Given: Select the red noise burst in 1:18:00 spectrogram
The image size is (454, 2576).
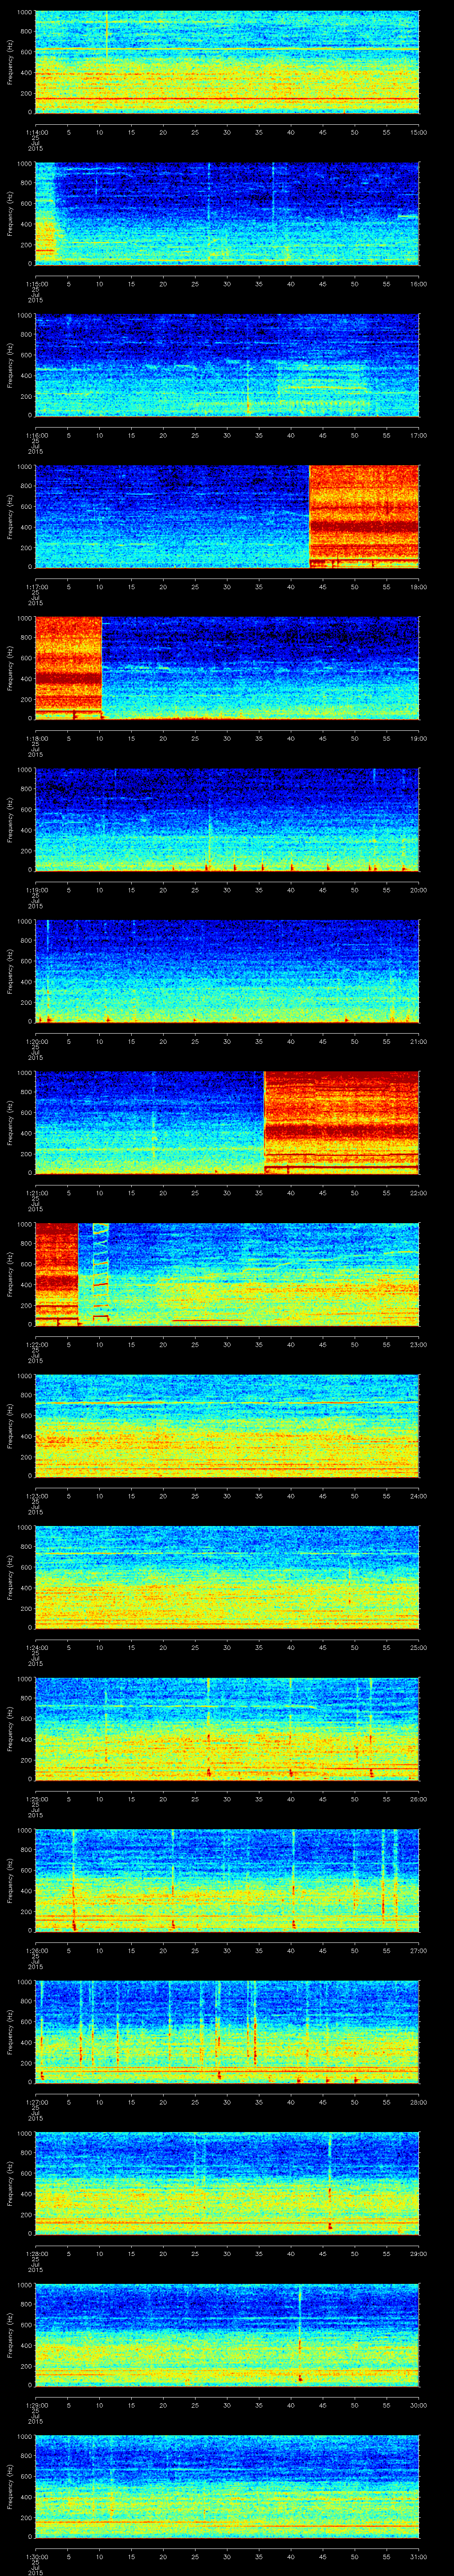Looking at the screenshot, I should tap(68, 668).
